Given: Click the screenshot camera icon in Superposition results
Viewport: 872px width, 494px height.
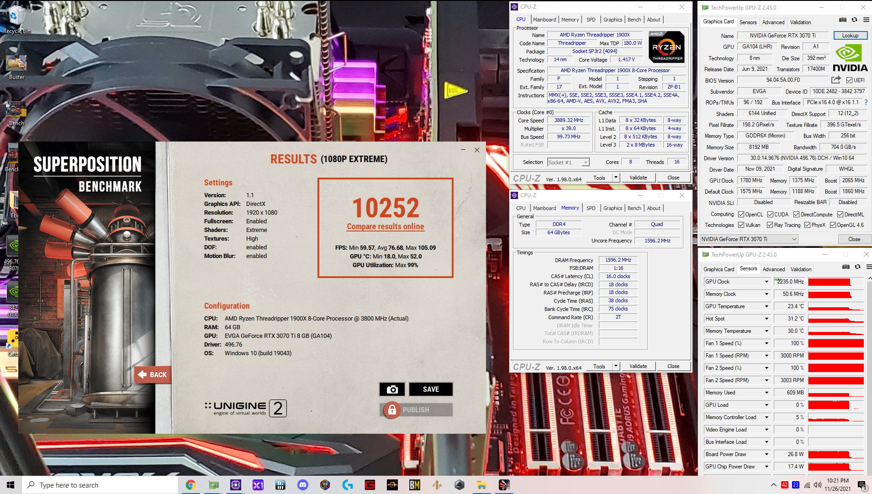Looking at the screenshot, I should 392,389.
